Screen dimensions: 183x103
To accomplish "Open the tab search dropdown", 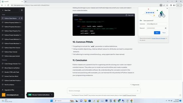I will click(x=168, y=1).
